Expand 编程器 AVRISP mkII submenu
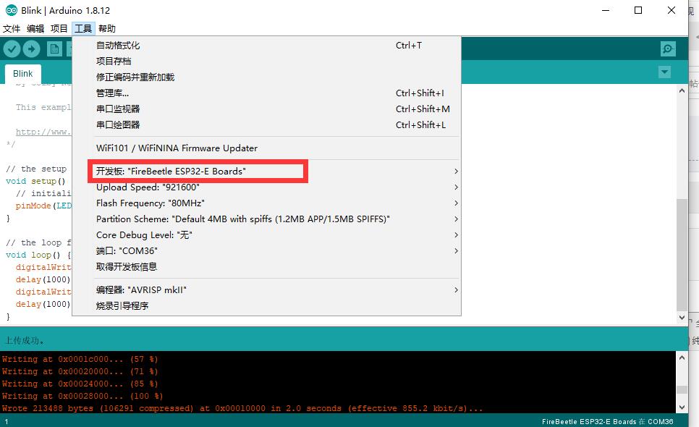The height and width of the screenshot is (427, 699). click(266, 289)
